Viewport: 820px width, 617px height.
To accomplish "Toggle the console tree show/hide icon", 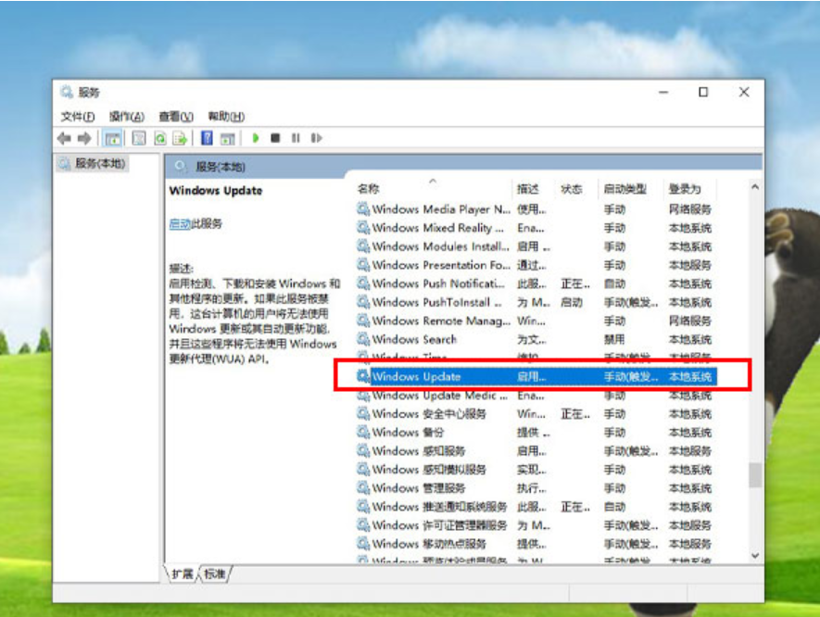I will (113, 139).
